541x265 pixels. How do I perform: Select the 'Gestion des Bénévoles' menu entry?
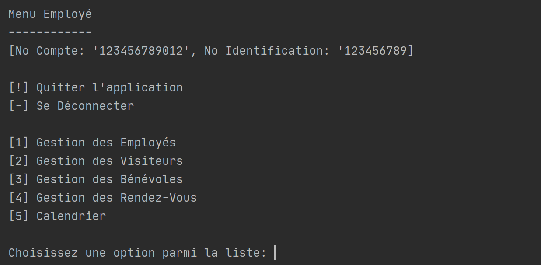tap(96, 179)
